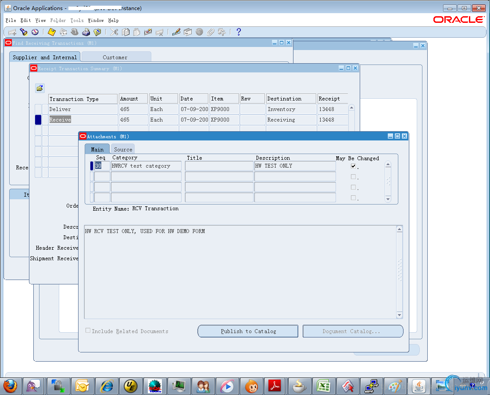Click the Amount column header
This screenshot has width=490, height=395.
pyautogui.click(x=133, y=99)
